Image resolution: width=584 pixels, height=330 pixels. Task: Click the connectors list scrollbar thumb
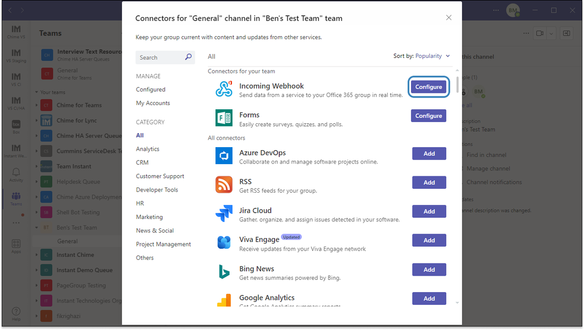click(x=457, y=85)
